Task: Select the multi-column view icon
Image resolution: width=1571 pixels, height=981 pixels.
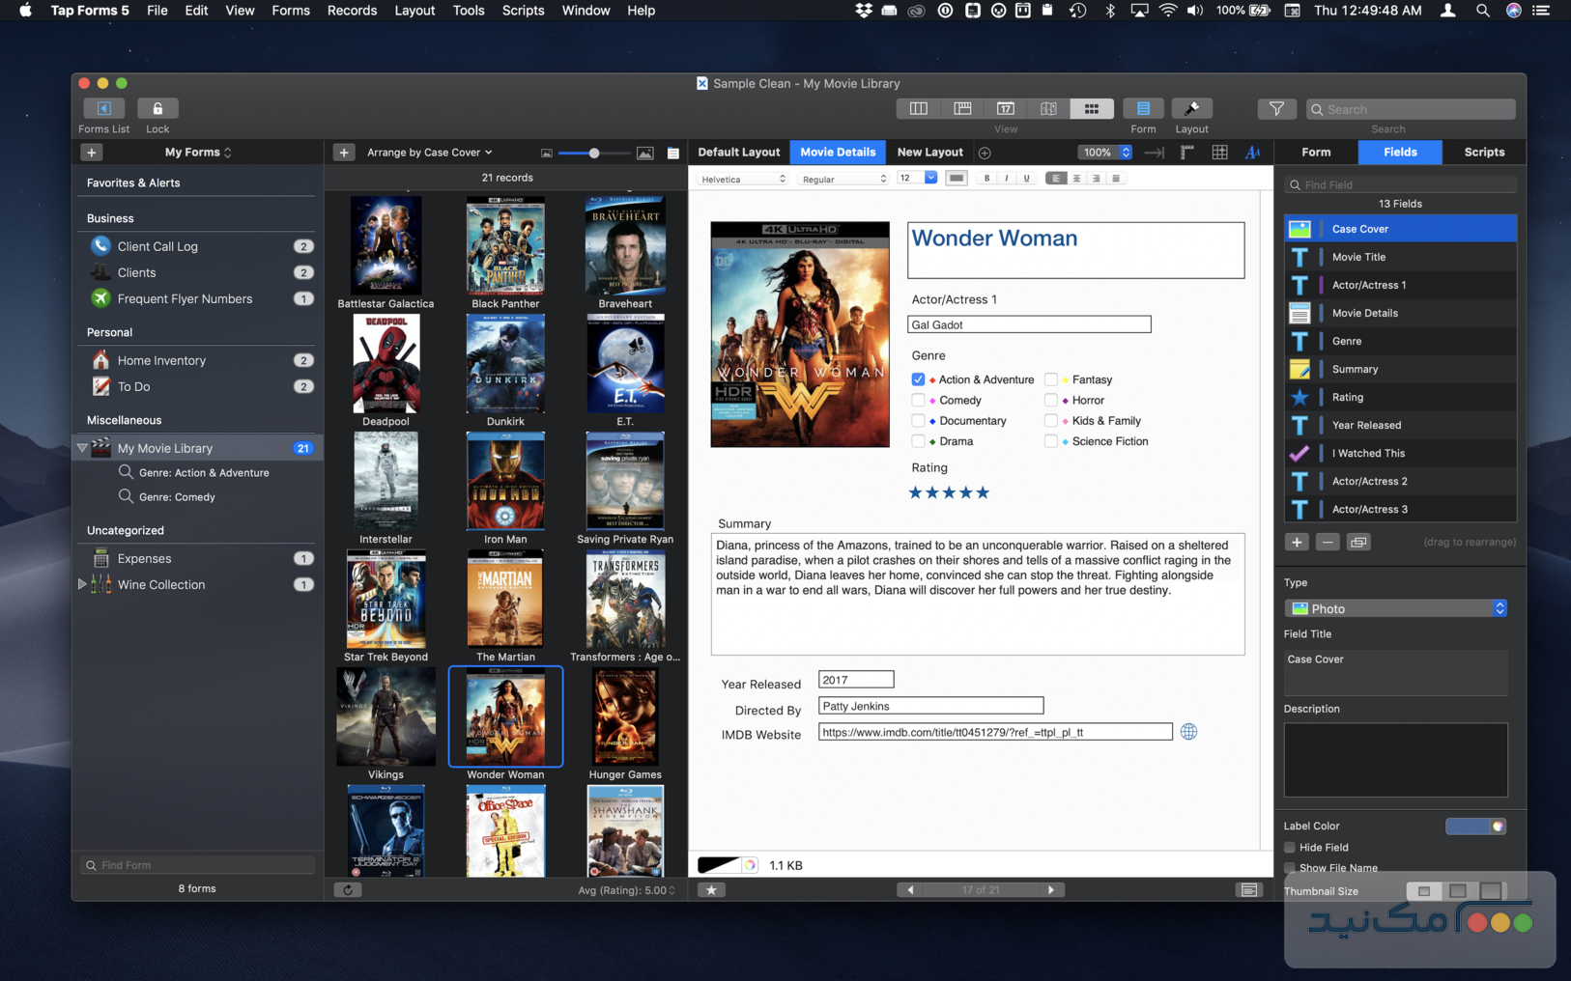Action: coord(918,108)
